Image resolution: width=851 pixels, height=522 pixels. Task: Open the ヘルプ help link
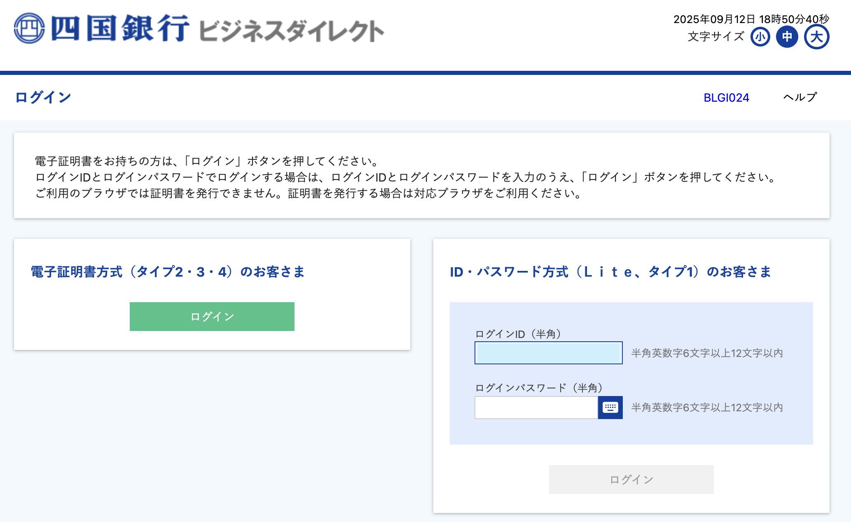tap(800, 98)
